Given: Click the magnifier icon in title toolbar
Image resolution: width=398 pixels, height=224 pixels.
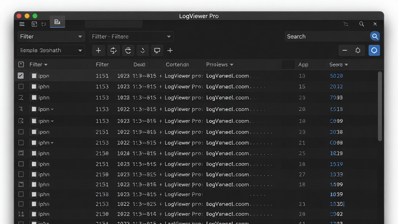Looking at the screenshot, I should 361,24.
